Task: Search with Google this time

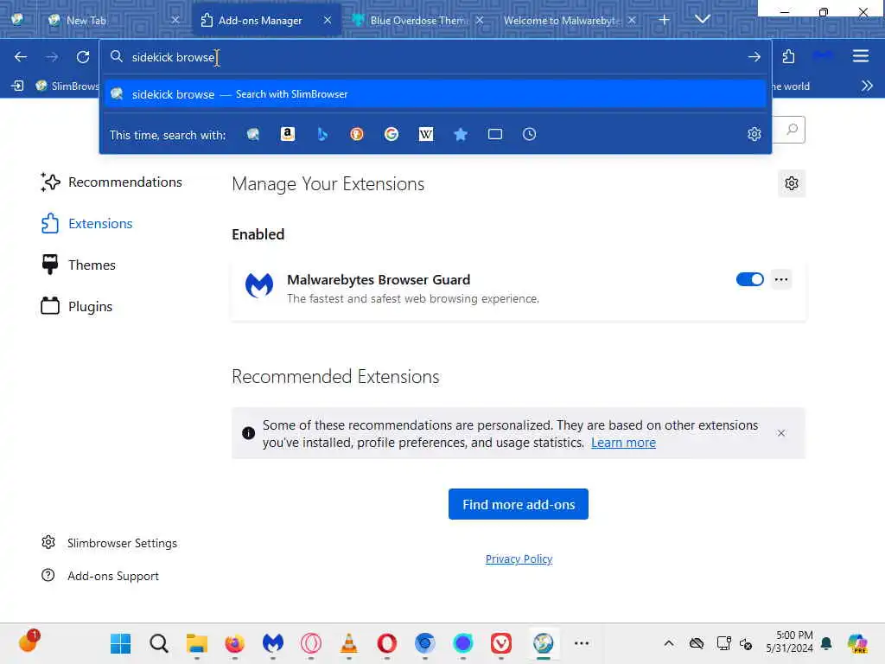Action: point(392,134)
